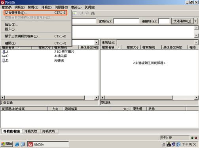Click the colored filename filter toolbar icon

pyautogui.click(x=75, y=13)
